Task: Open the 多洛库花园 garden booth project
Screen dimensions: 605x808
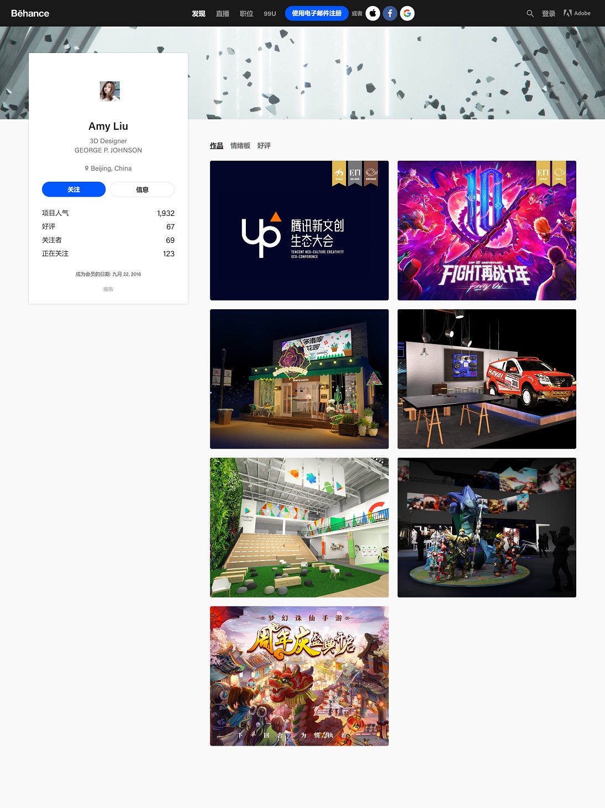Action: (299, 379)
